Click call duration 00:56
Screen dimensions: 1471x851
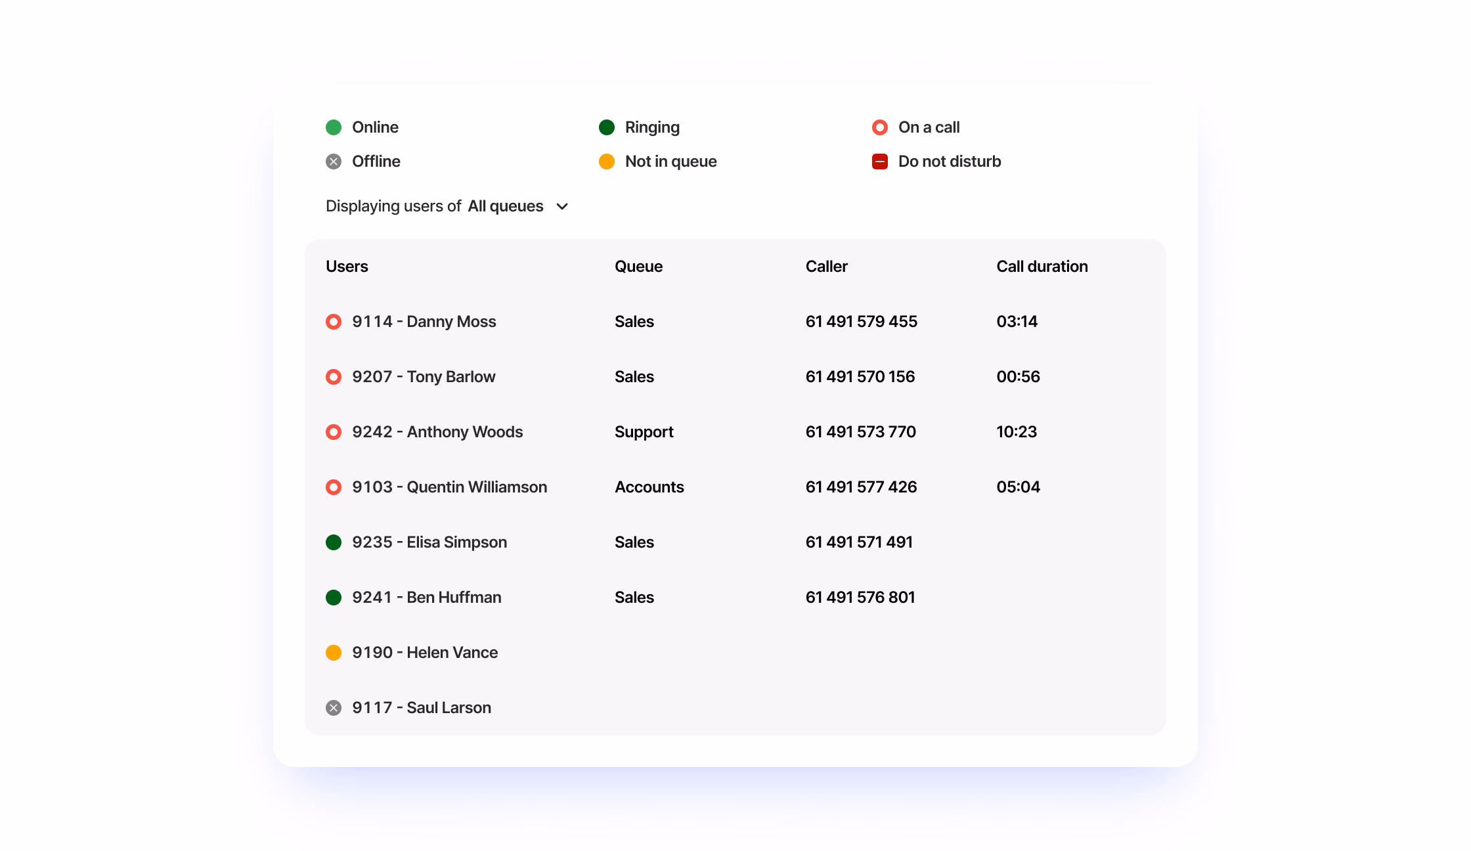(1019, 377)
